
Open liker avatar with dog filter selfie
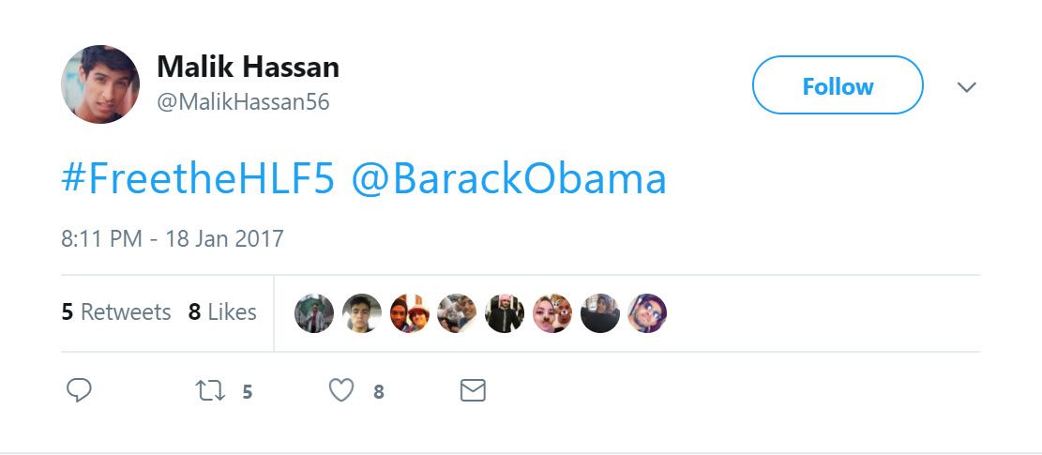[x=552, y=313]
